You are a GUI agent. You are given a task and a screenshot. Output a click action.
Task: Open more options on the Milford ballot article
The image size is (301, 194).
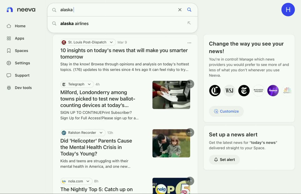tap(190, 84)
